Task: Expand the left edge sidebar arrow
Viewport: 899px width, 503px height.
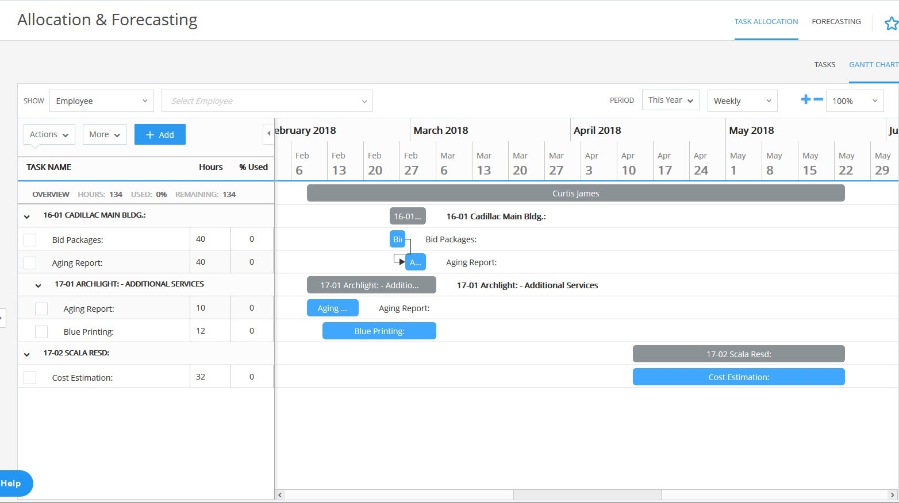Action: (4, 318)
